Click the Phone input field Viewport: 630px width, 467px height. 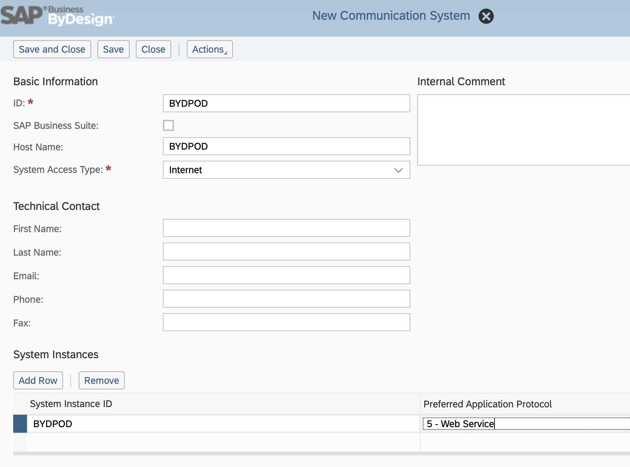click(x=286, y=299)
